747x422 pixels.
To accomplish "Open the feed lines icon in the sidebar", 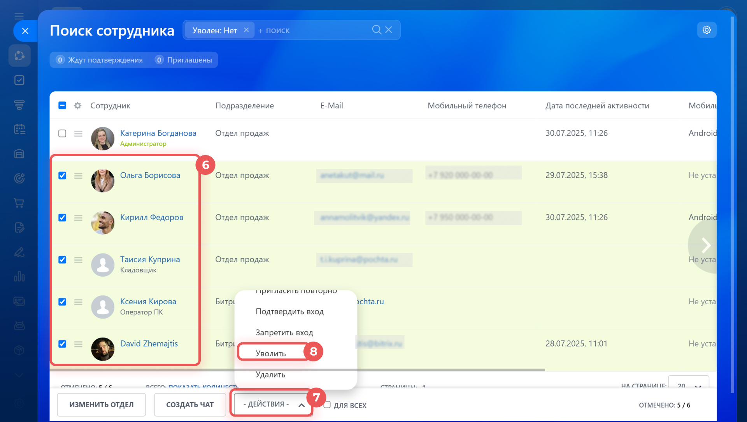I will (19, 105).
